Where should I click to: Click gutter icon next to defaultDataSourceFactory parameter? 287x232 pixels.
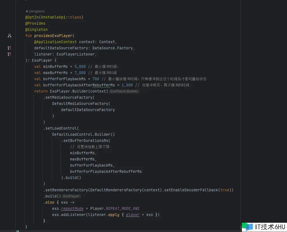(x=10, y=48)
